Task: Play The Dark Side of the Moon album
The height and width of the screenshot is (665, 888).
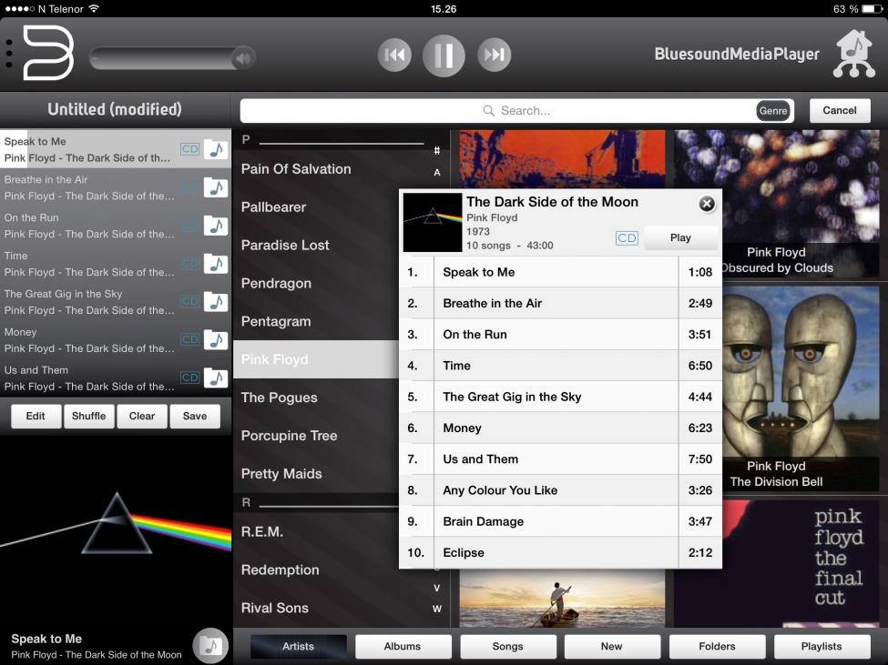Action: pos(680,237)
